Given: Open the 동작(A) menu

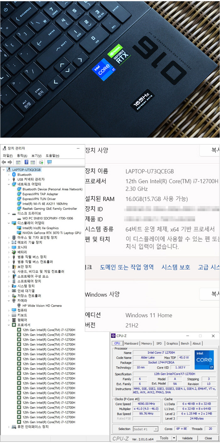Looking at the screenshot, I should [x=22, y=156].
